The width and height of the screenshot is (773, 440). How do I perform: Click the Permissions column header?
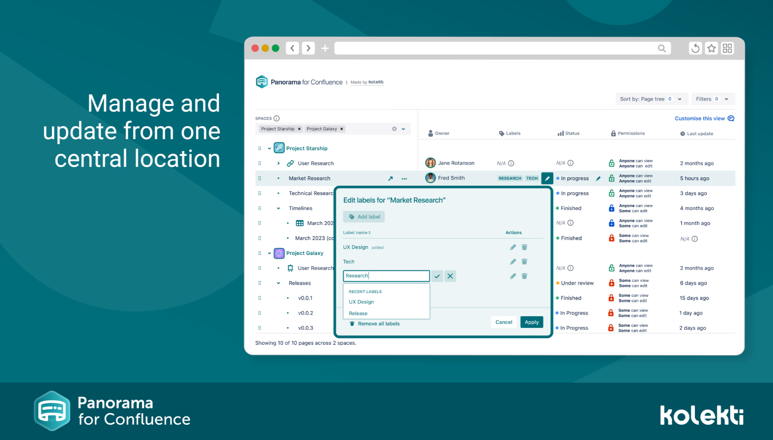click(x=628, y=133)
